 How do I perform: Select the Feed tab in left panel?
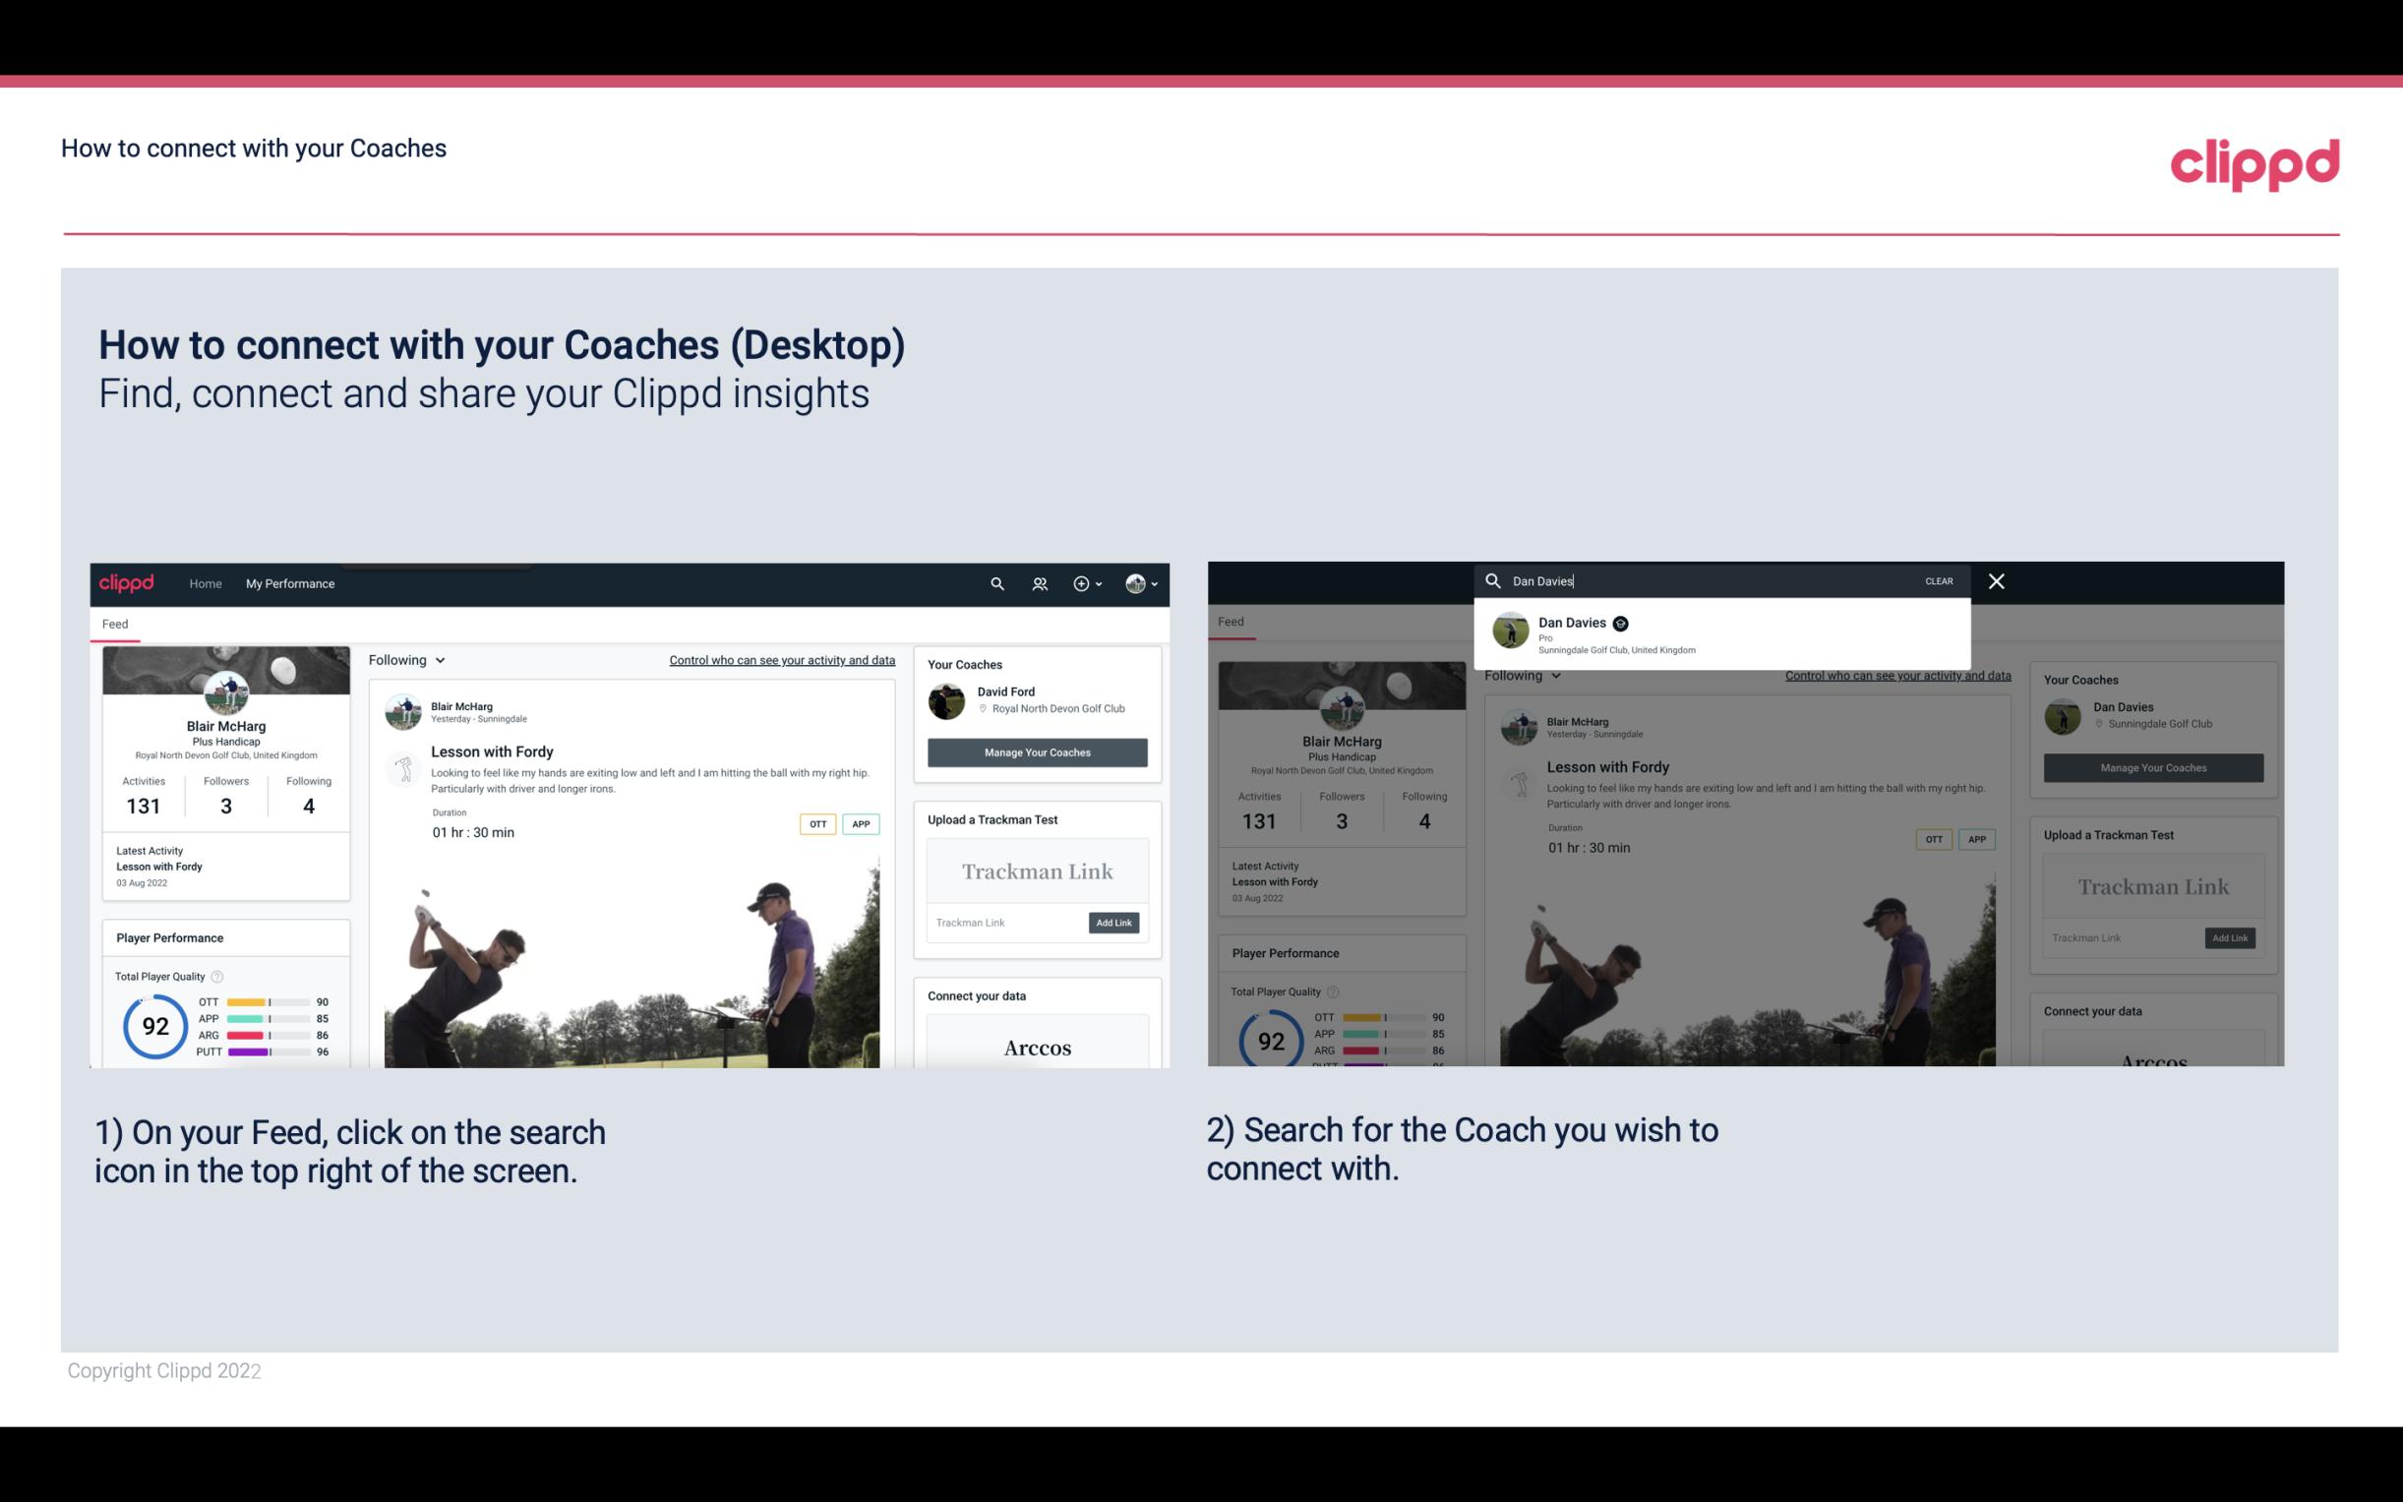(x=116, y=623)
